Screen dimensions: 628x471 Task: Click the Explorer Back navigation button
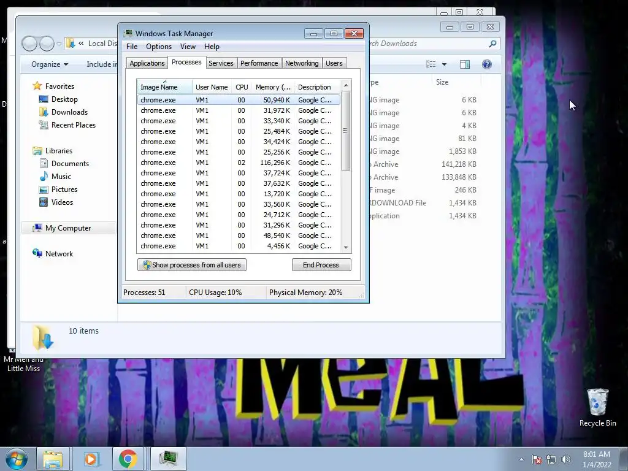coord(29,44)
